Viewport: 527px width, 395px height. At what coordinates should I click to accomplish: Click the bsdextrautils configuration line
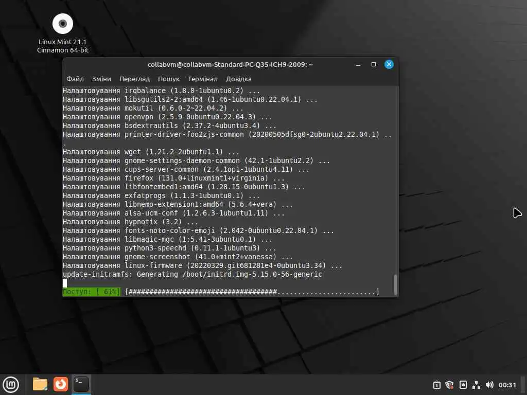point(169,125)
